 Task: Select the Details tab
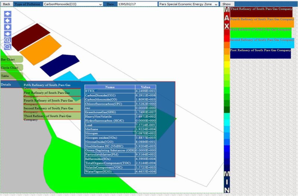12,84
